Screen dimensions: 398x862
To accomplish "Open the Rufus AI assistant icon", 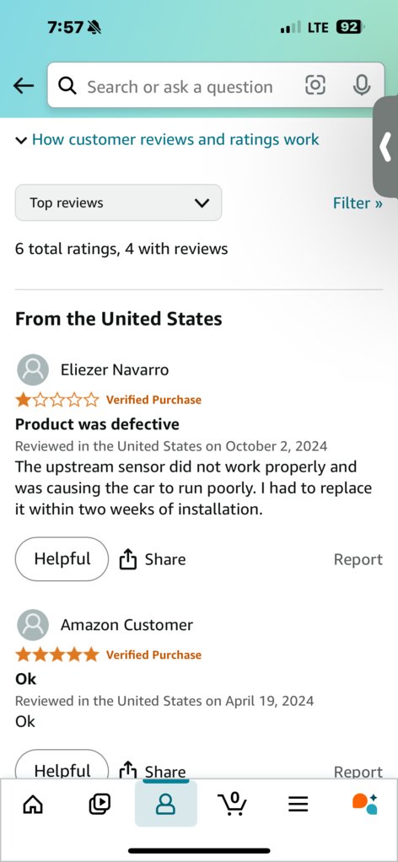I will pyautogui.click(x=364, y=804).
